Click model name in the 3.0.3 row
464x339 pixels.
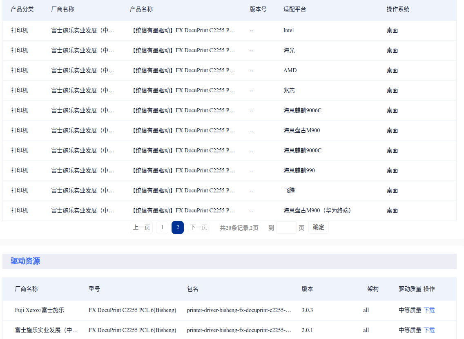[132, 310]
